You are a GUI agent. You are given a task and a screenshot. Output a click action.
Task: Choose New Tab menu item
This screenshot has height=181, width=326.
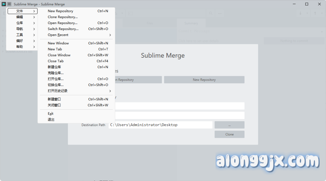[x=55, y=49]
